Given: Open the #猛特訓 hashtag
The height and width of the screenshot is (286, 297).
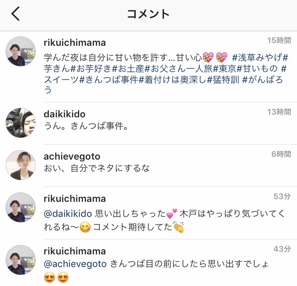Looking at the screenshot, I should (x=223, y=79).
